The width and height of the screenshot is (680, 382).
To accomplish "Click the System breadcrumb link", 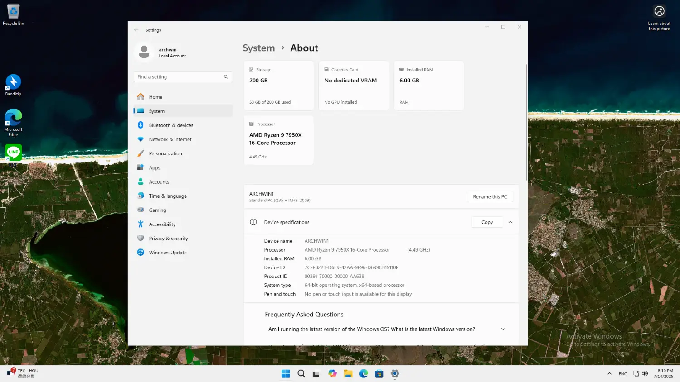I will tap(259, 48).
